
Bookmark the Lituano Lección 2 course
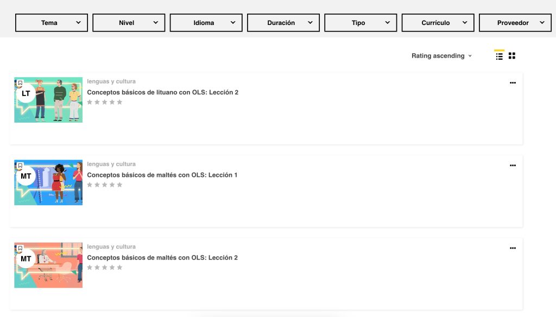20,83
